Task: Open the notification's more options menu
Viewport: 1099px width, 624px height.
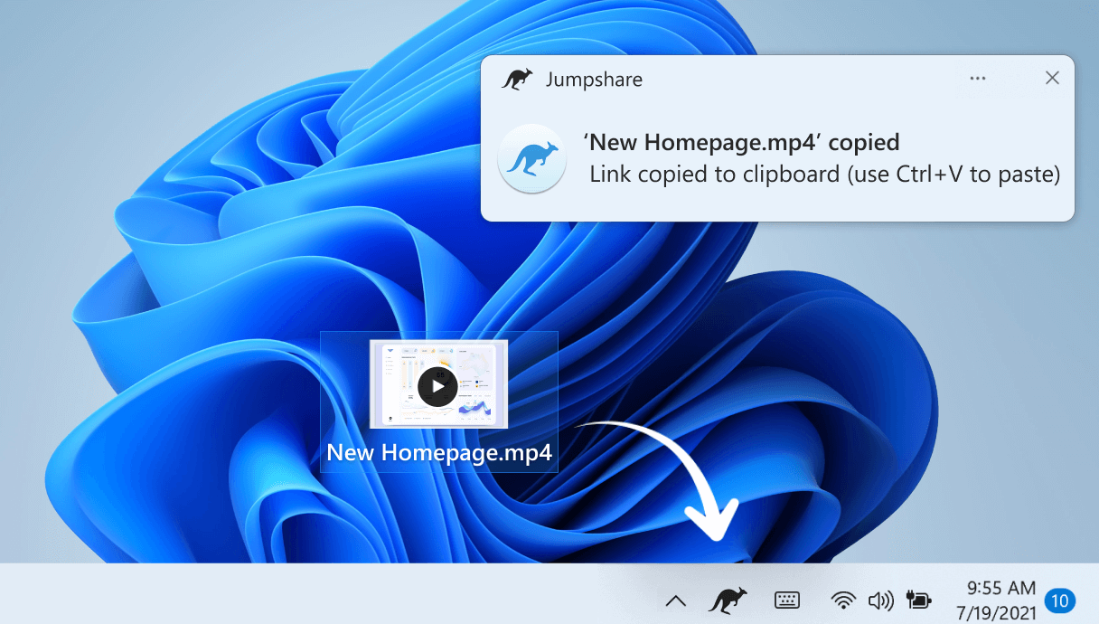Action: (x=977, y=79)
